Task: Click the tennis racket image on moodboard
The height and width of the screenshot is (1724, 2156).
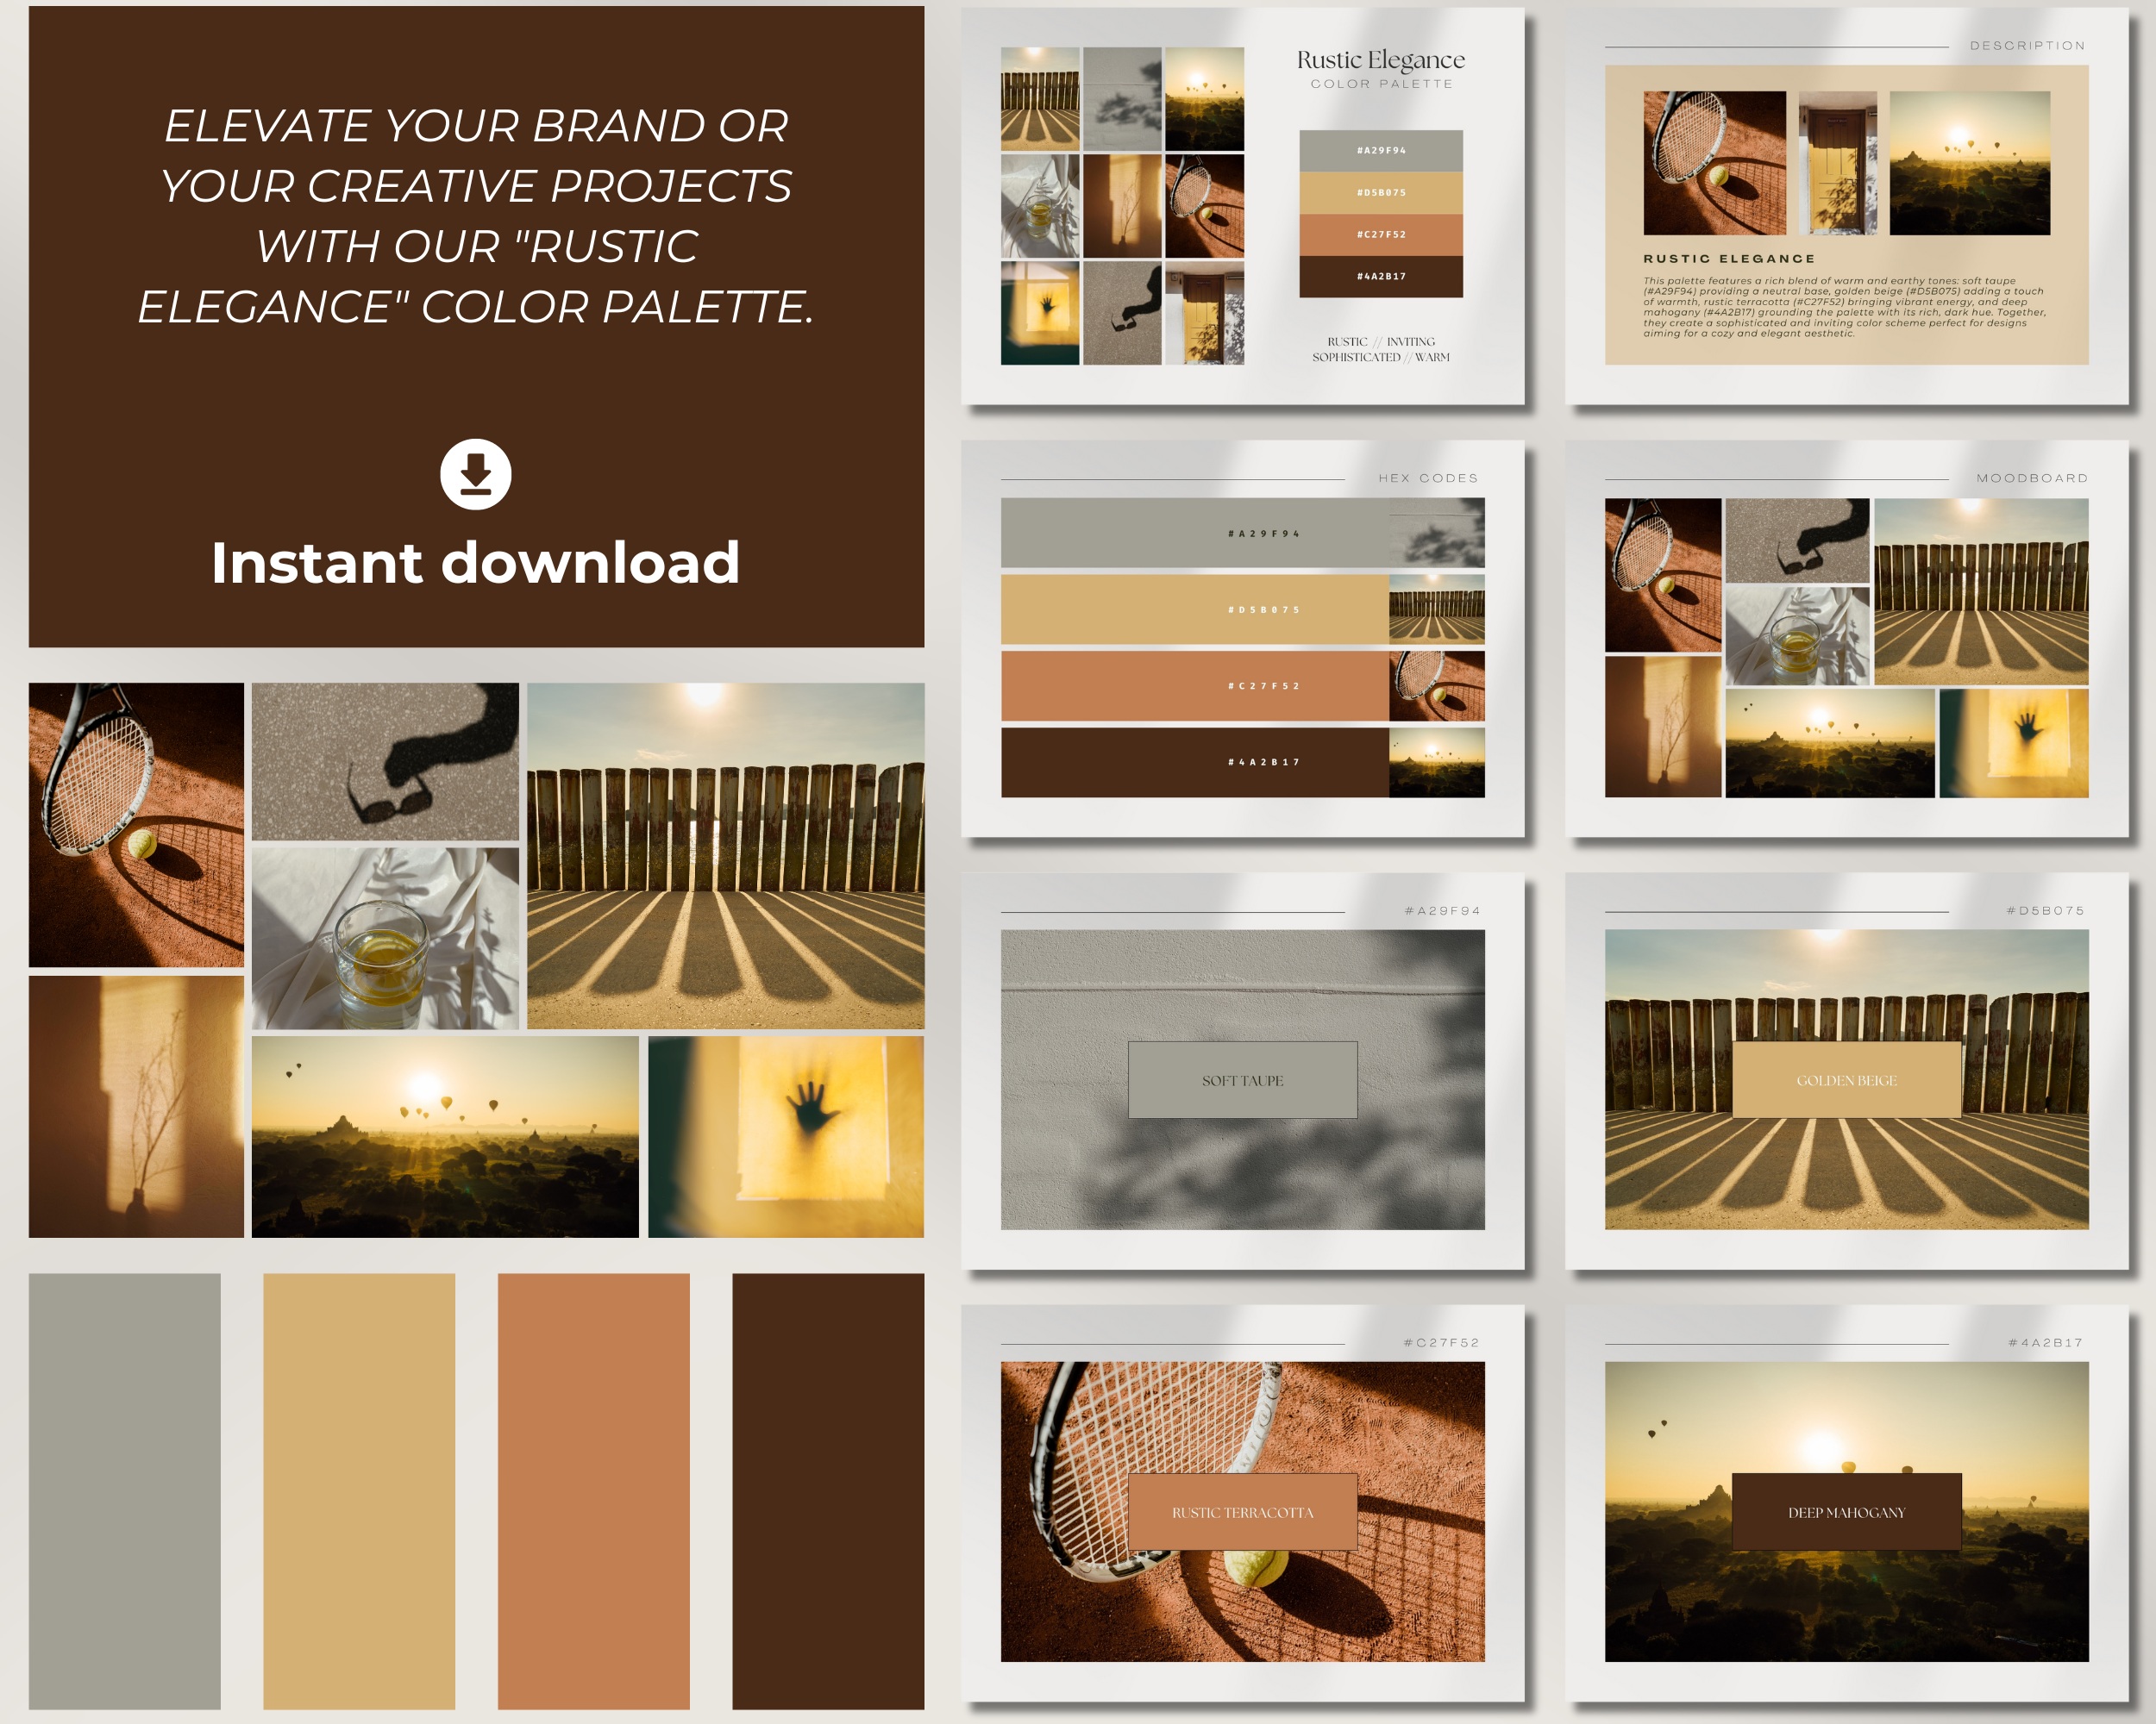Action: [x=1663, y=577]
